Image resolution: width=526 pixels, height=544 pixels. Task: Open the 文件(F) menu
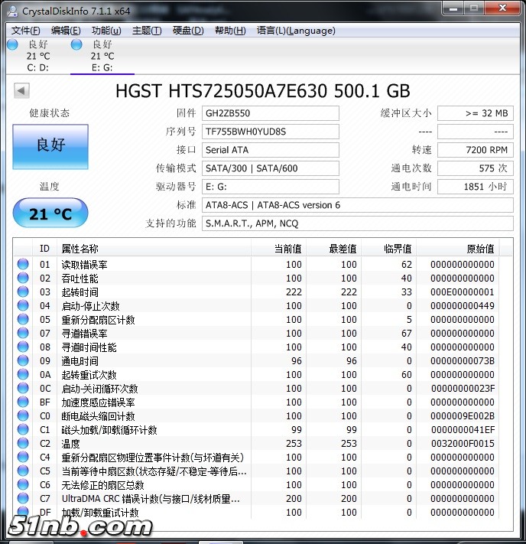tap(25, 31)
